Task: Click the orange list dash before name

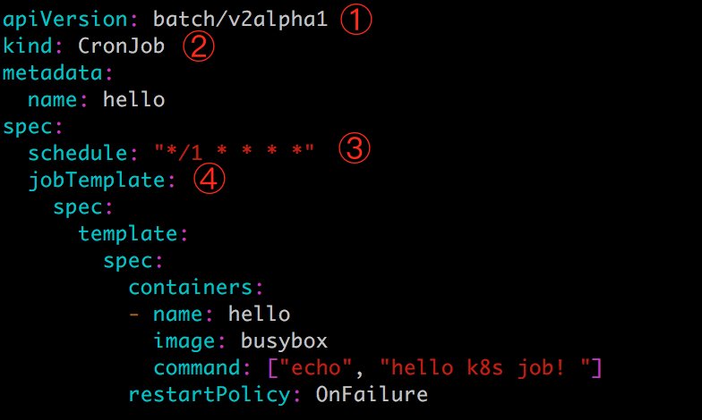Action: click(133, 315)
